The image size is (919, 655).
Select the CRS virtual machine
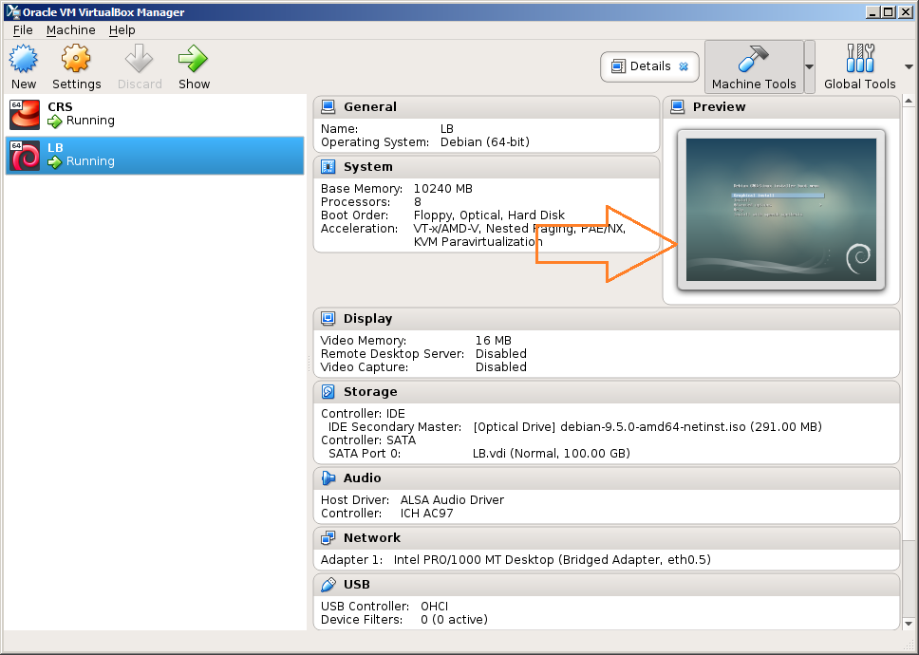[155, 114]
